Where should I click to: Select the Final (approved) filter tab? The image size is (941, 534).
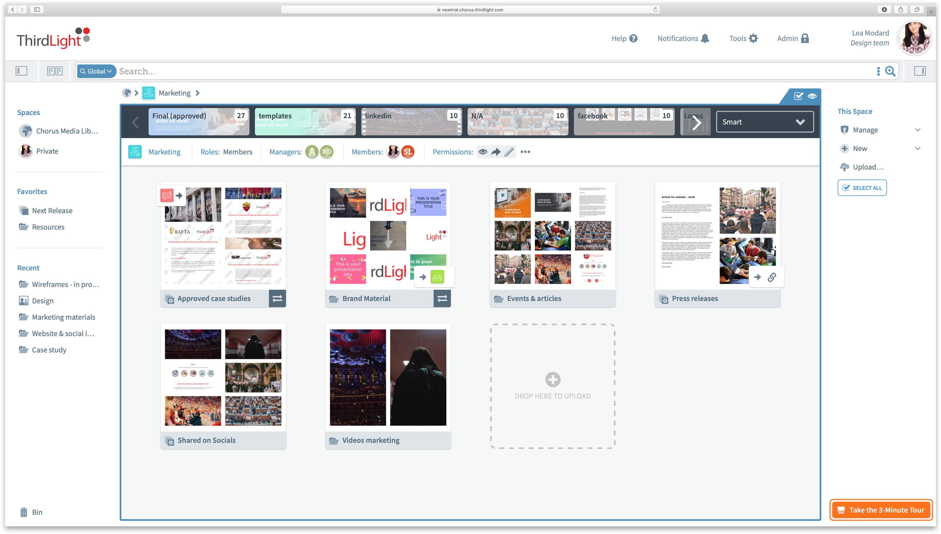click(x=199, y=121)
